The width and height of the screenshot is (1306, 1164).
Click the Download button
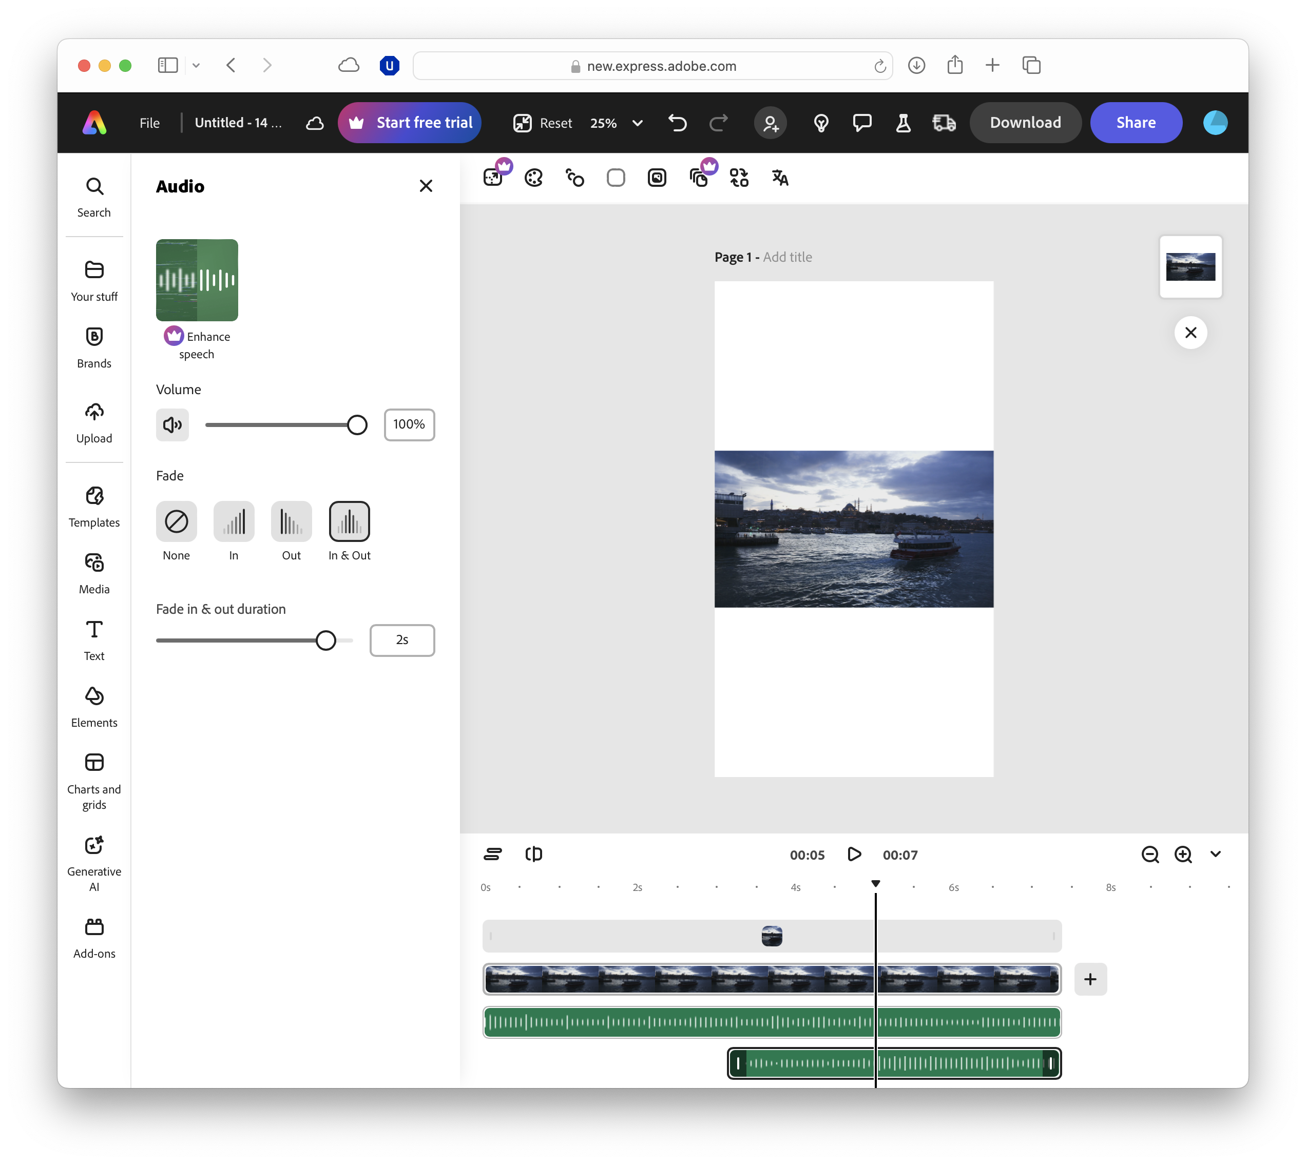(1025, 123)
